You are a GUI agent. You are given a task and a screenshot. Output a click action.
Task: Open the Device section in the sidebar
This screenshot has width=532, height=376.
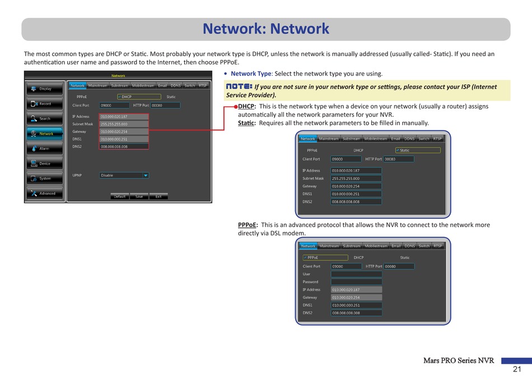pyautogui.click(x=45, y=163)
